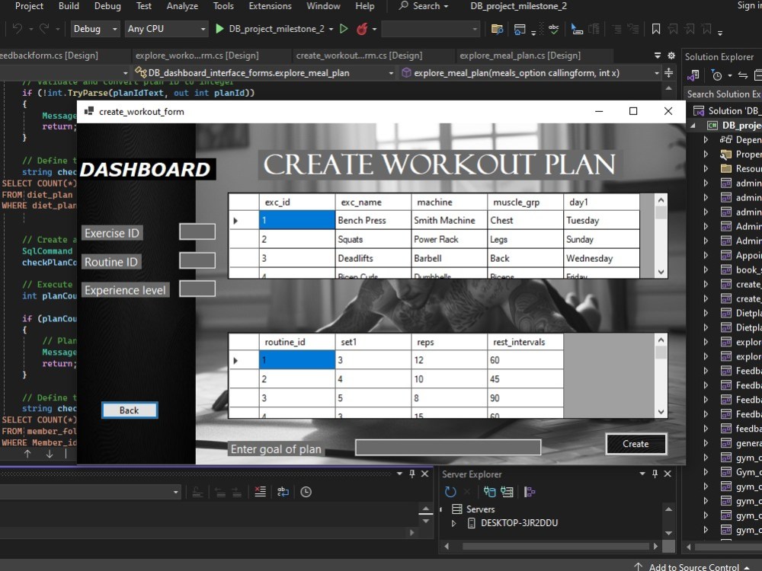Open the Server Explorer window options dropdown
This screenshot has width=762, height=571.
[642, 474]
